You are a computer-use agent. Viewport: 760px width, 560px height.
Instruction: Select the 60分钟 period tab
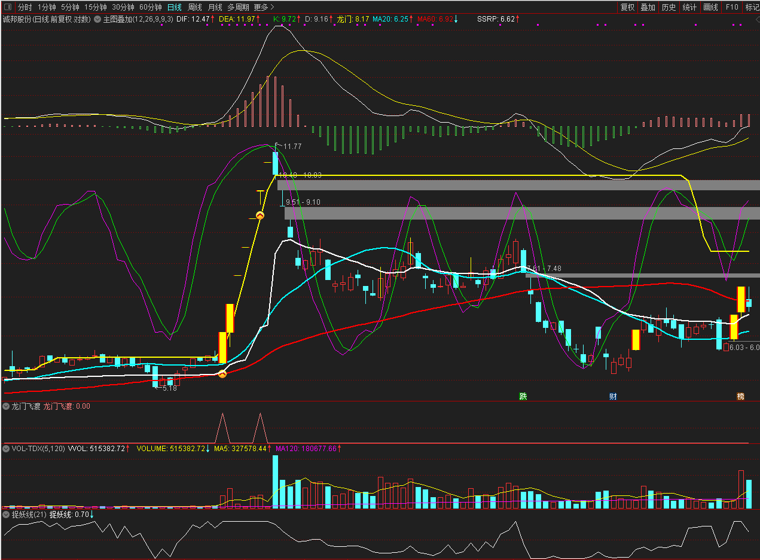pos(151,7)
